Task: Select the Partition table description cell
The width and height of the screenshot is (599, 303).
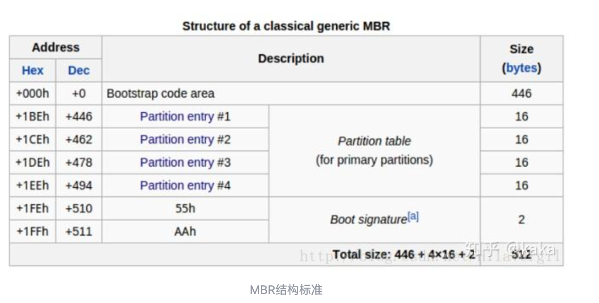Action: pyautogui.click(x=374, y=150)
